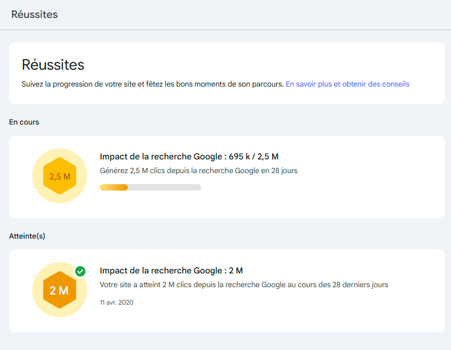Click the 'Réussites' title in top header bar

[34, 14]
